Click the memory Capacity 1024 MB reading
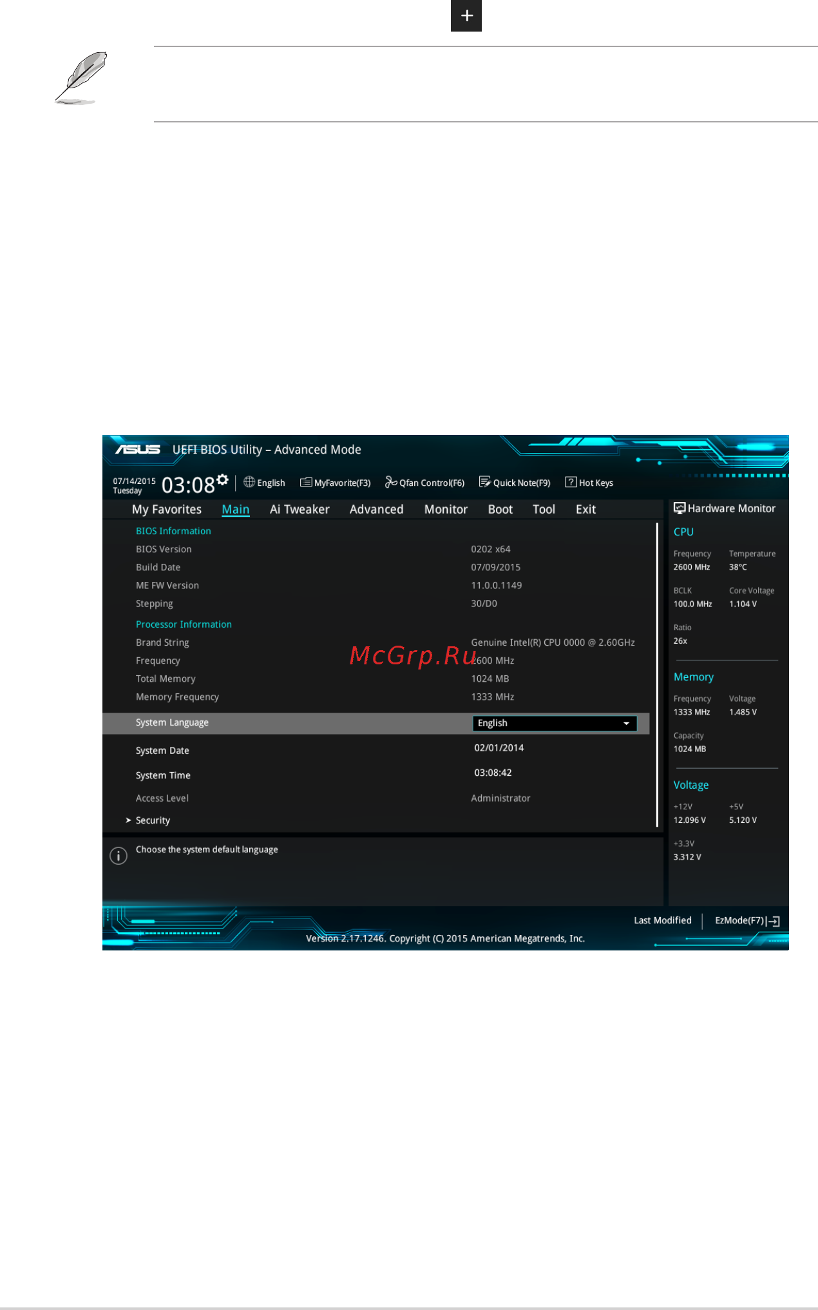 click(690, 749)
